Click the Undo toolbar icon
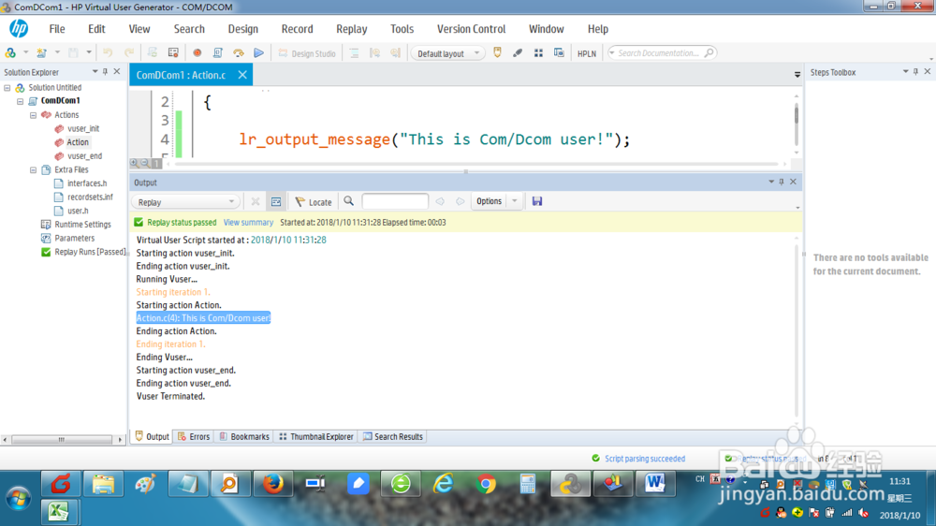The image size is (936, 526). (108, 53)
